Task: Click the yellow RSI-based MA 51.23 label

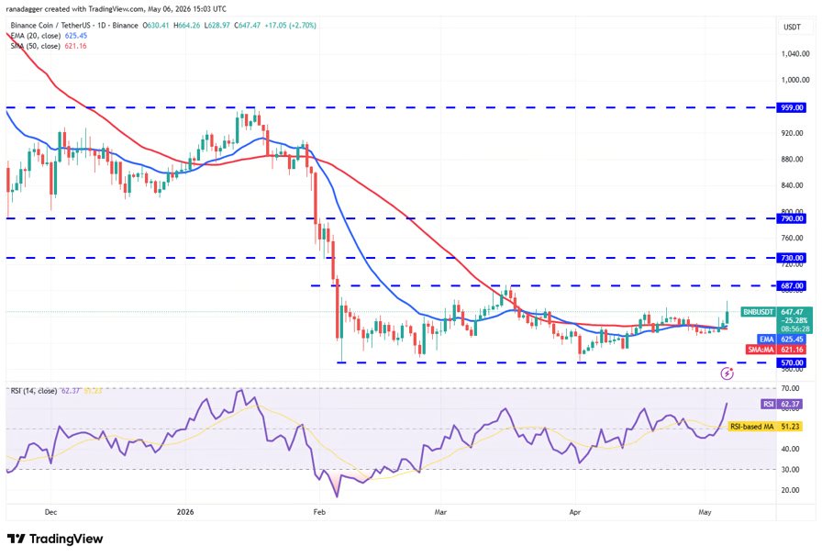Action: (x=765, y=427)
